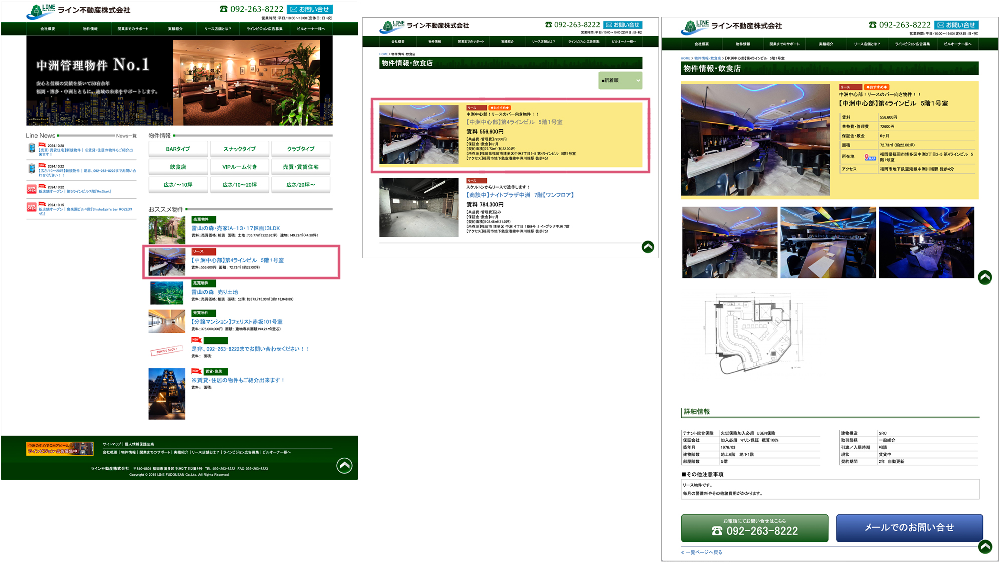Click the ラインビジョン advertisement banner in the footer
The width and height of the screenshot is (999, 564).
coord(60,448)
